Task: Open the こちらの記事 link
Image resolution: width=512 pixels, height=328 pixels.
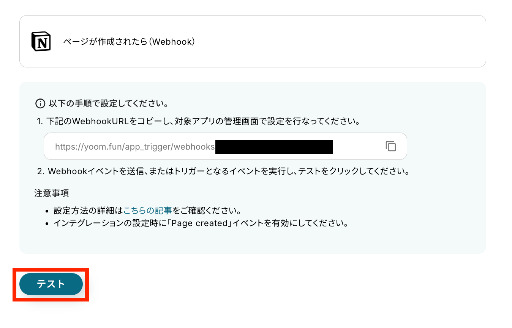Action: pyautogui.click(x=148, y=210)
